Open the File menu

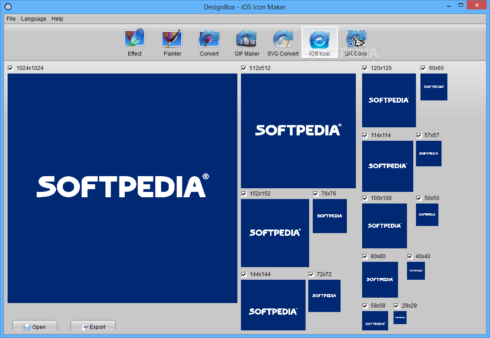point(11,19)
